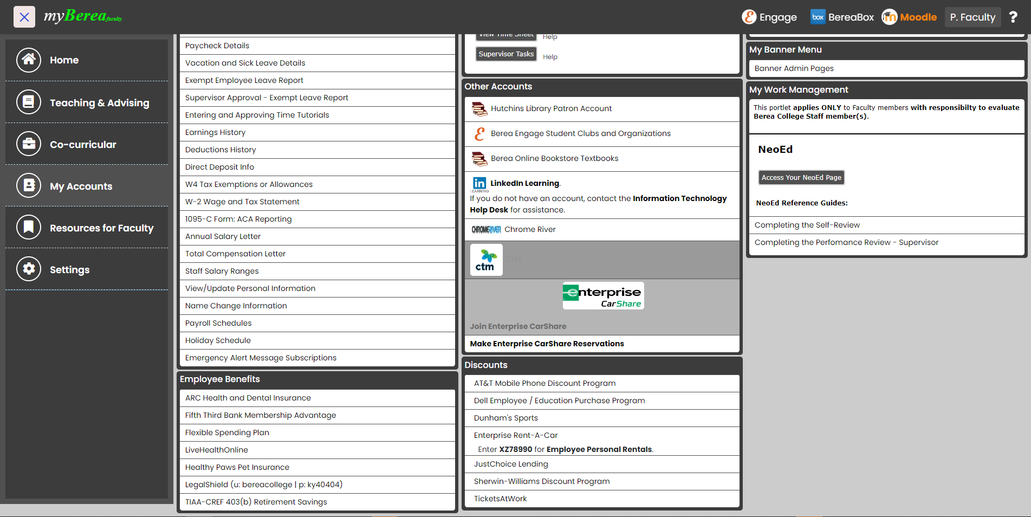Screen dimensions: 1031x517
Task: Click the help question mark icon
Action: click(x=1013, y=17)
